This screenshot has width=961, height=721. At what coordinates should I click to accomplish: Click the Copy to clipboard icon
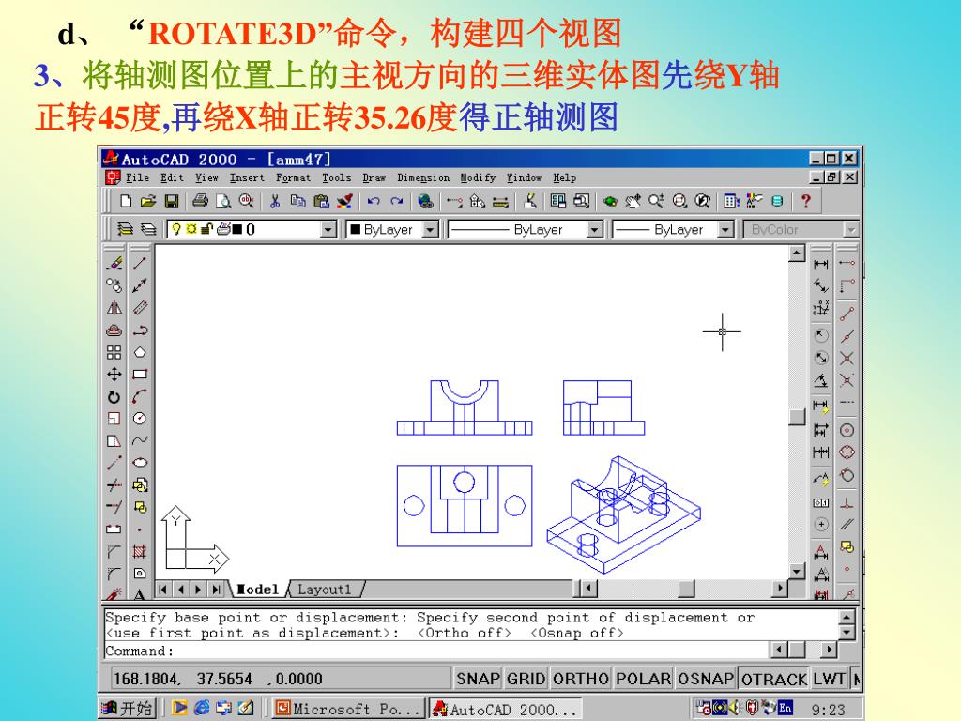tap(297, 201)
